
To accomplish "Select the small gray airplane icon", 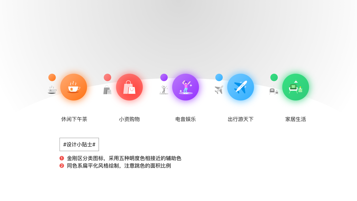I will (x=219, y=90).
